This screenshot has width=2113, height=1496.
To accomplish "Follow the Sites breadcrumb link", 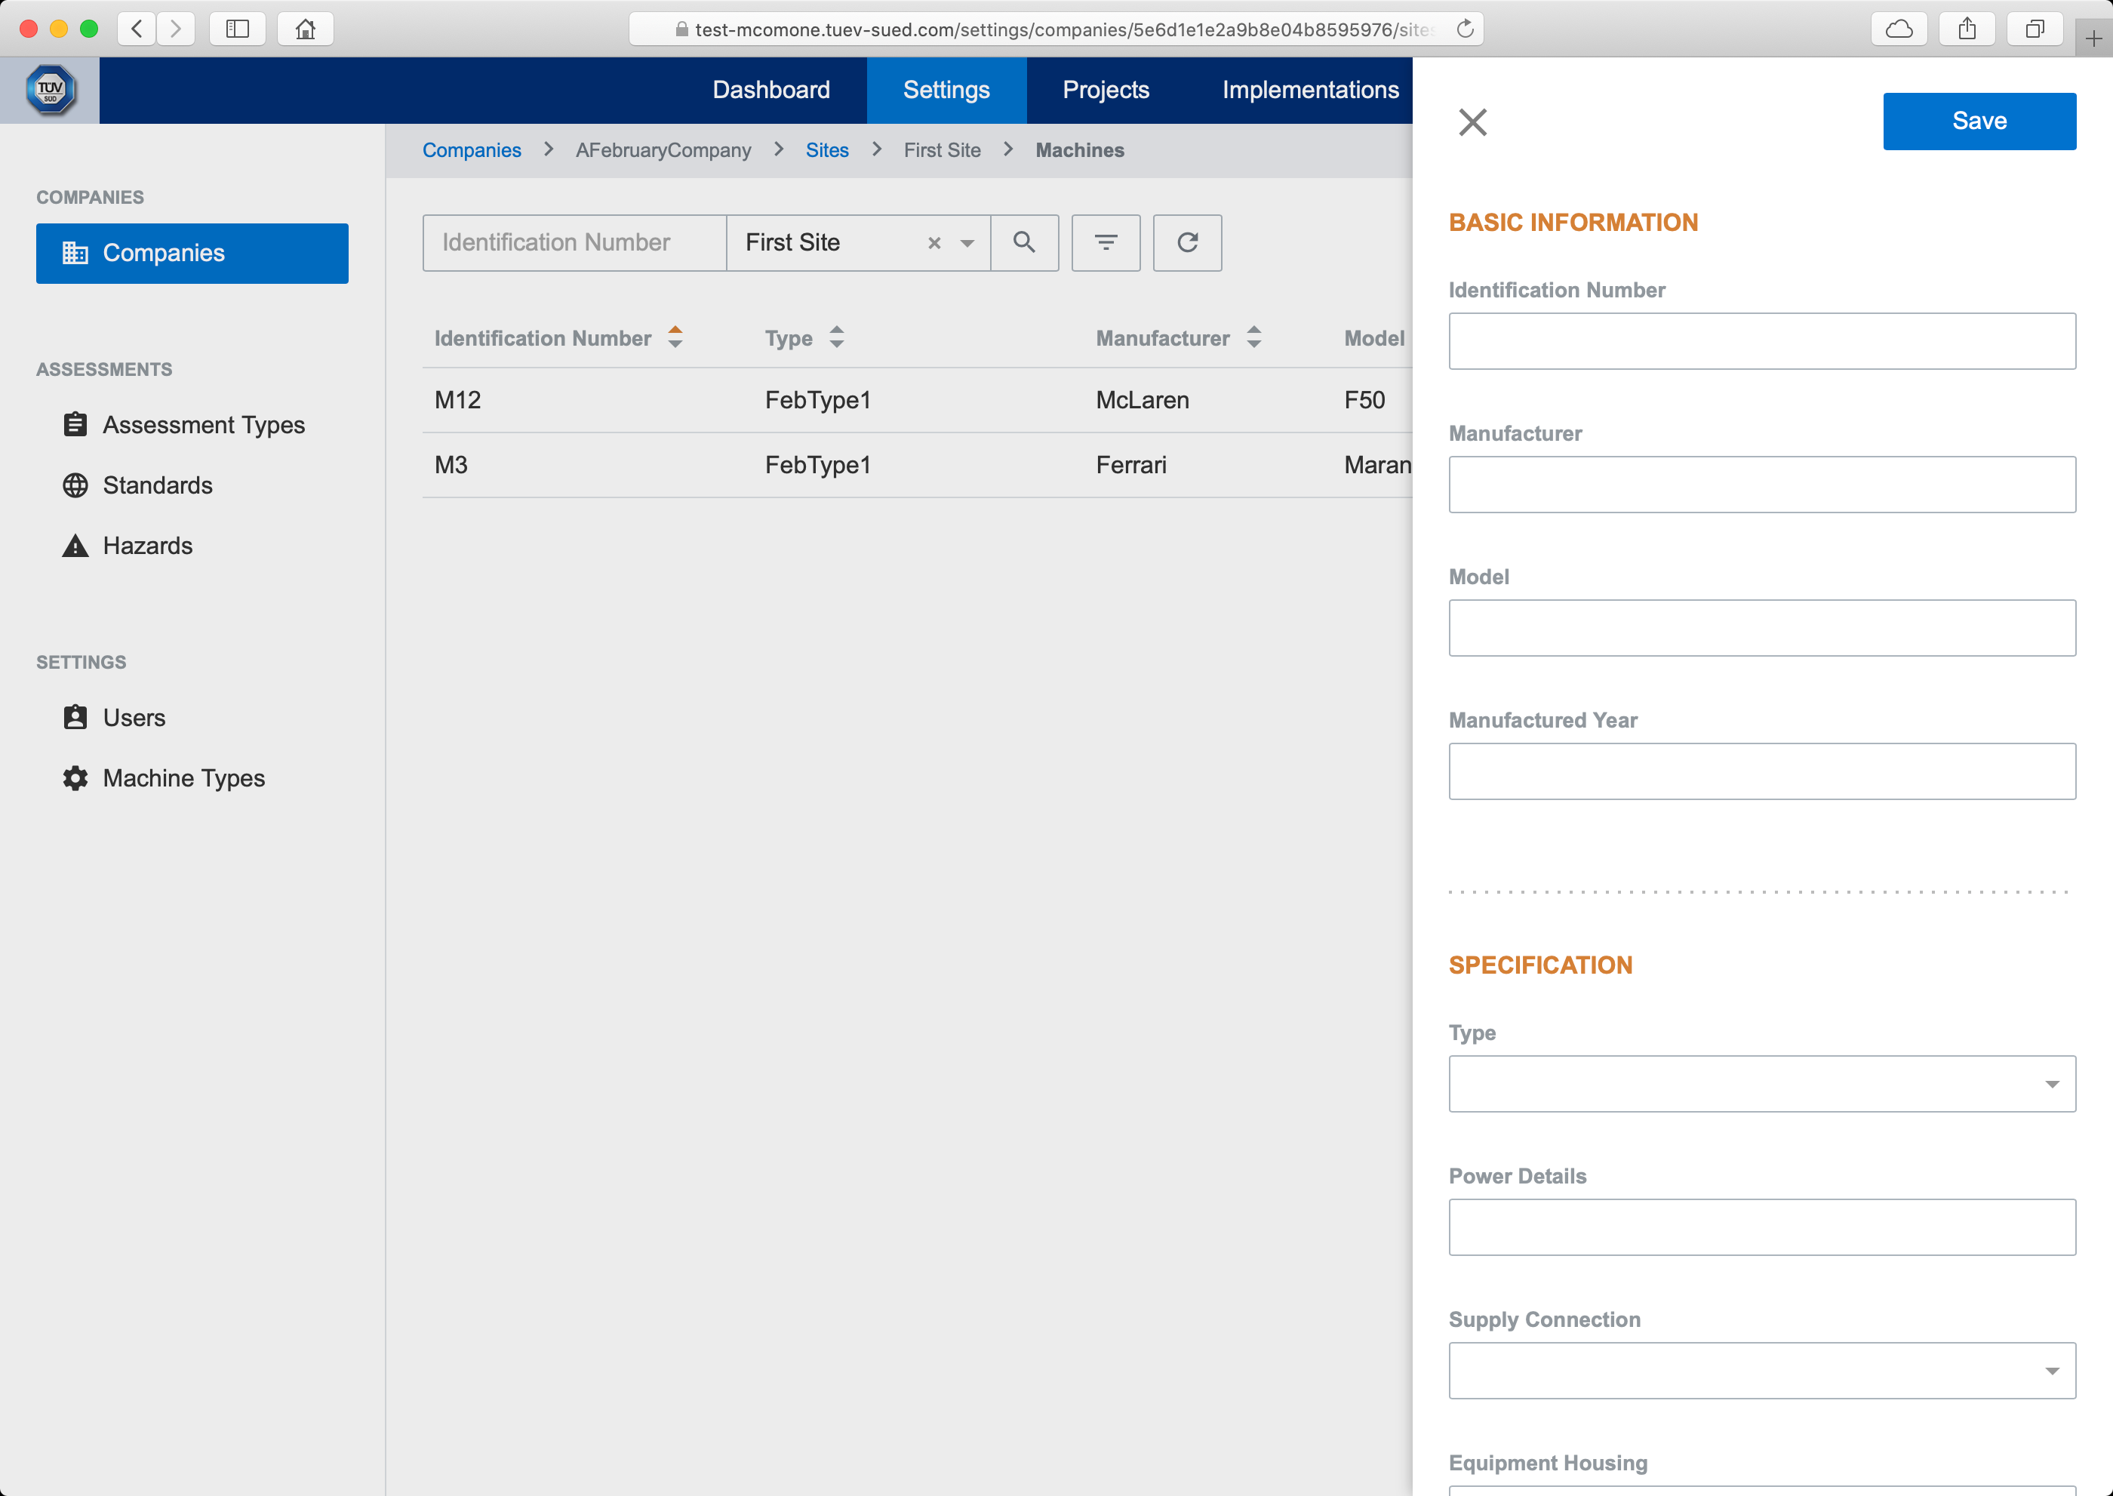I will click(826, 150).
